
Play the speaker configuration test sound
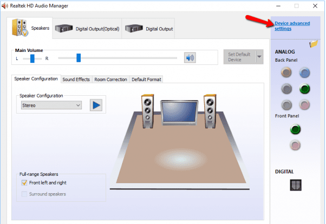[96, 105]
